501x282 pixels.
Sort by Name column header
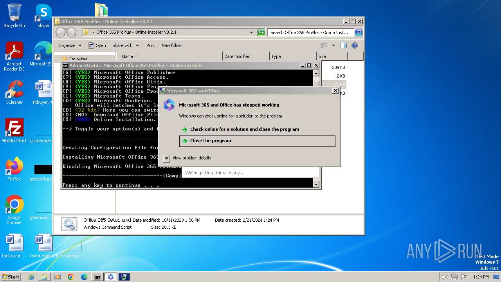click(x=169, y=56)
